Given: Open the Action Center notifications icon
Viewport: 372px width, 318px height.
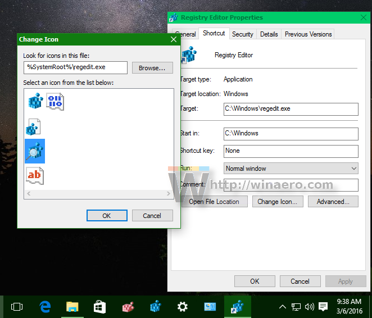Looking at the screenshot, I should tap(323, 307).
